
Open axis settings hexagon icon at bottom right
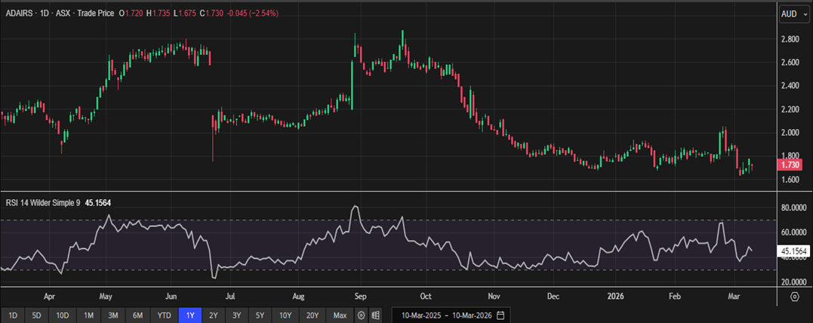point(794,297)
